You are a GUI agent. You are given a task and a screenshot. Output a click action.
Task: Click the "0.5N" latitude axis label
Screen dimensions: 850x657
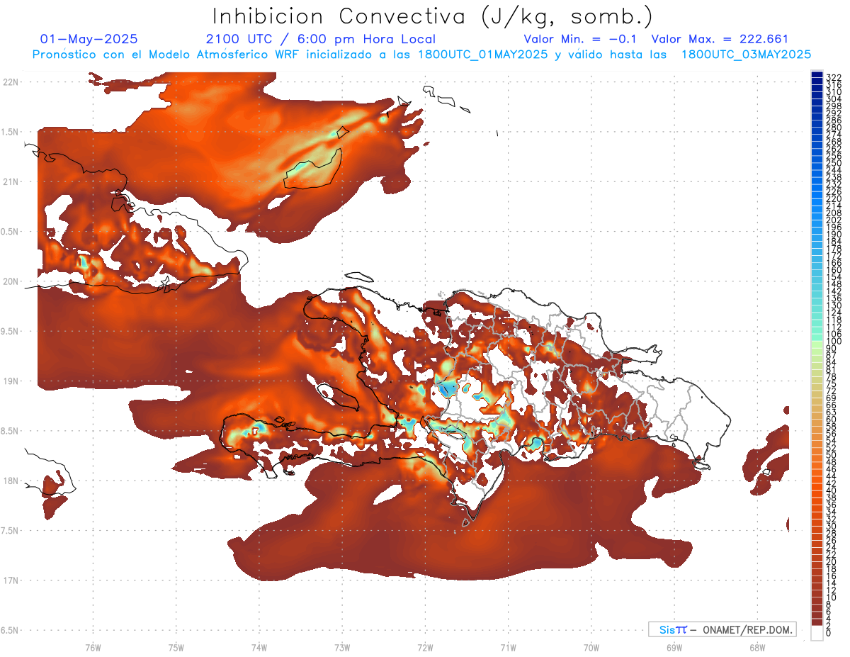[10, 231]
